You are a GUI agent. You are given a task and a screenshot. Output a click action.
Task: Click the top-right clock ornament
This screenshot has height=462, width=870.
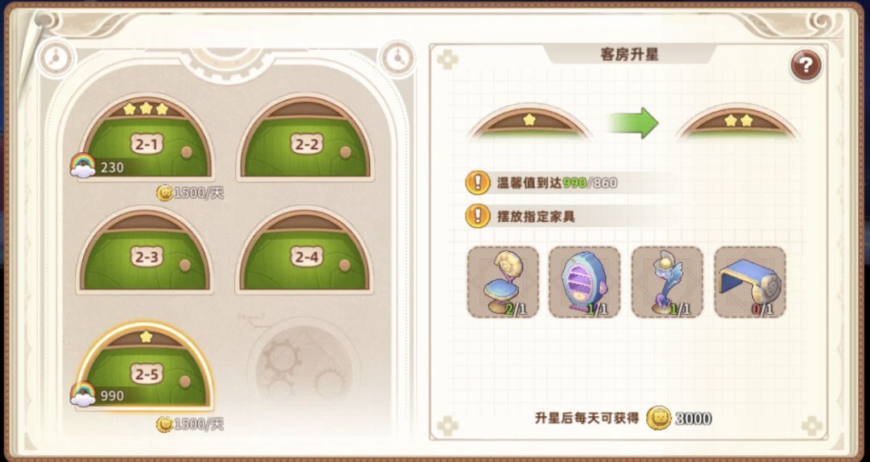(397, 57)
